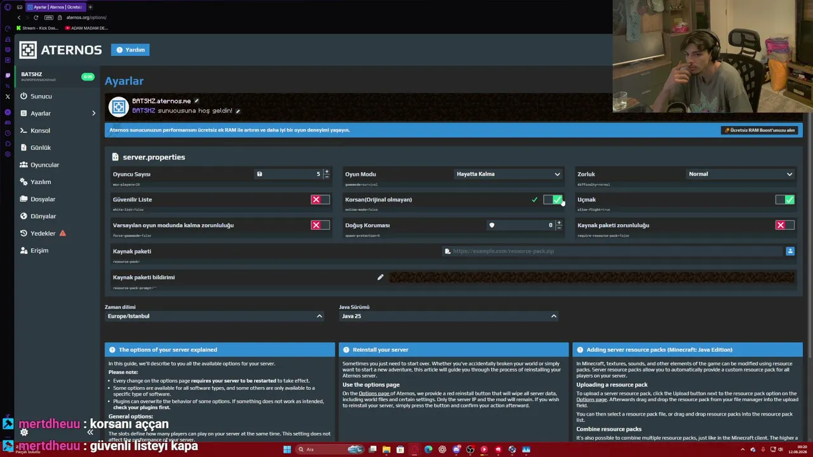The height and width of the screenshot is (457, 813).
Task: Click the green player count badge
Action: click(x=88, y=77)
